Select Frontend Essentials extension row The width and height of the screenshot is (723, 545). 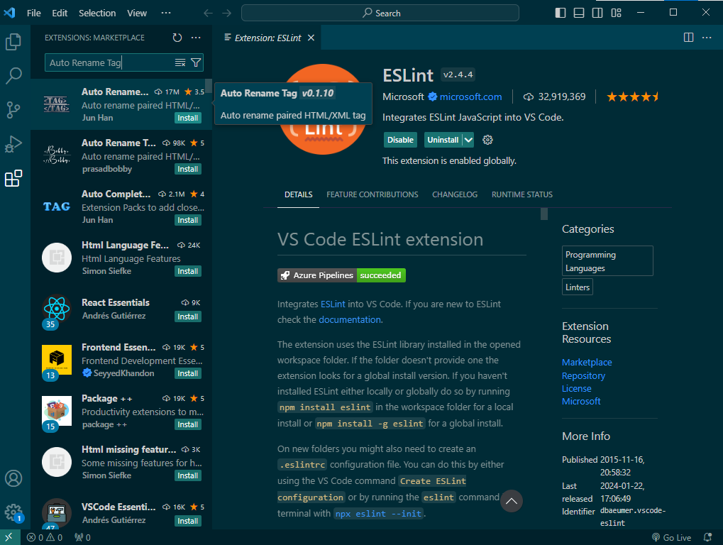(x=121, y=360)
